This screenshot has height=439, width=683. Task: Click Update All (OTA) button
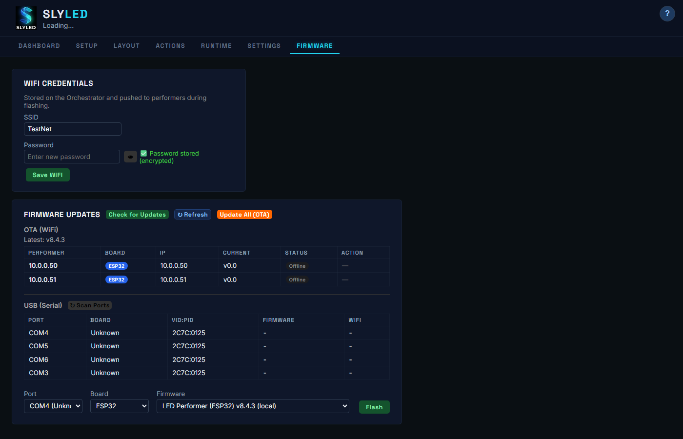coord(244,215)
